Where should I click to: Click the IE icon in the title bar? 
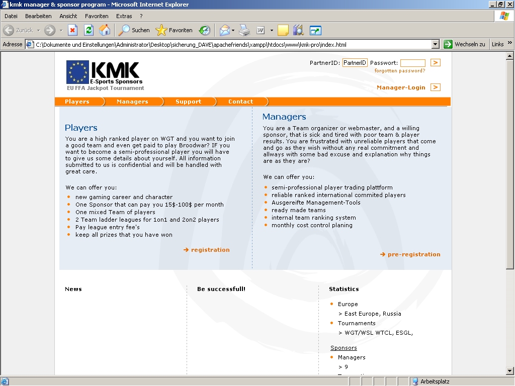pos(5,4)
